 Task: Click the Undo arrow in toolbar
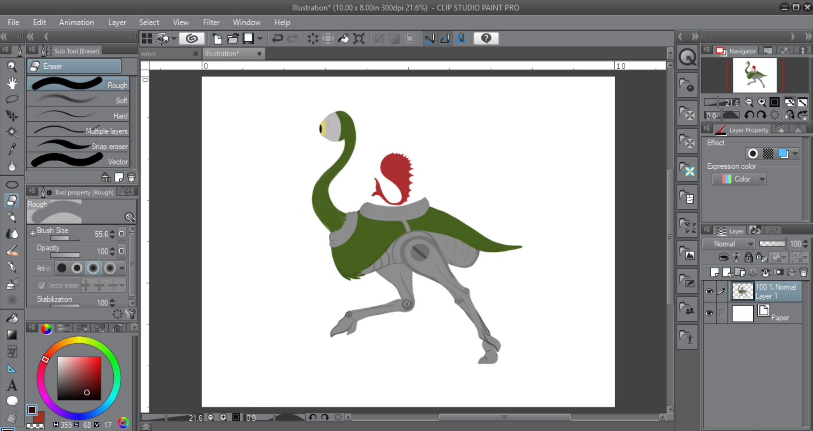click(278, 39)
